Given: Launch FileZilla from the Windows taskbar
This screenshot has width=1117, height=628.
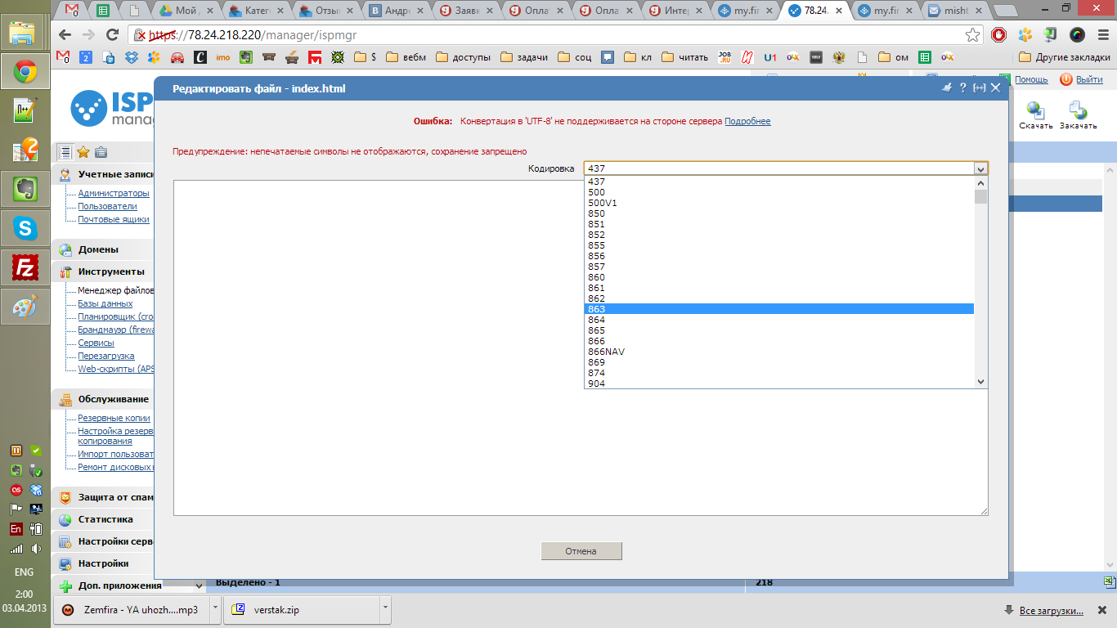Looking at the screenshot, I should coord(25,267).
